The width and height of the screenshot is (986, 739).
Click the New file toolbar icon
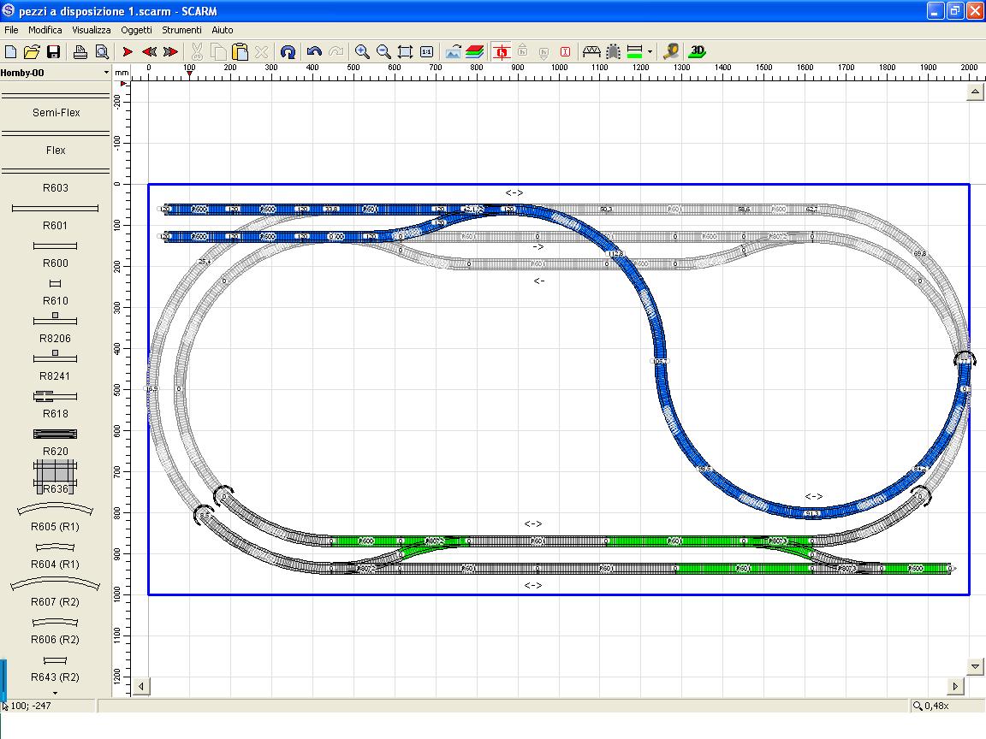pos(10,51)
